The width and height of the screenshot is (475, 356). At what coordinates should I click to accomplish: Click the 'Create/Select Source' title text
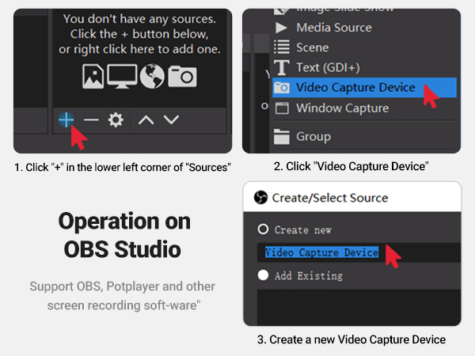[330, 198]
